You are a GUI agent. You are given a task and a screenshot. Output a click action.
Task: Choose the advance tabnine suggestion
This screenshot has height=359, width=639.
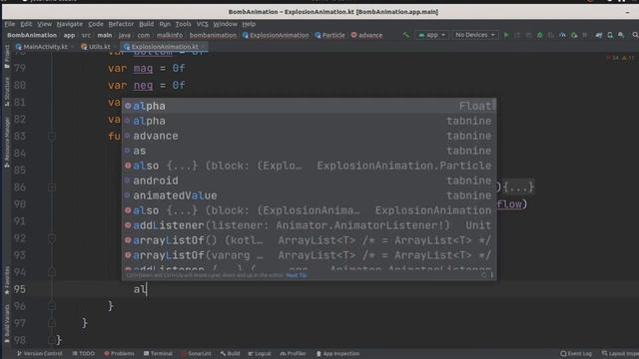309,136
